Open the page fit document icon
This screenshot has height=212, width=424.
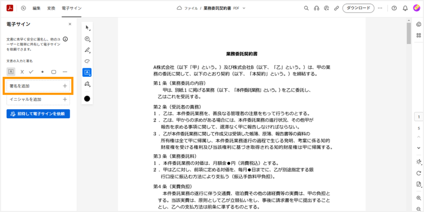coord(418,184)
